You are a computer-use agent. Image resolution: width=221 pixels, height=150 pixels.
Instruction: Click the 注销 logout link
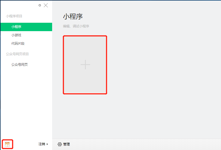42,144
